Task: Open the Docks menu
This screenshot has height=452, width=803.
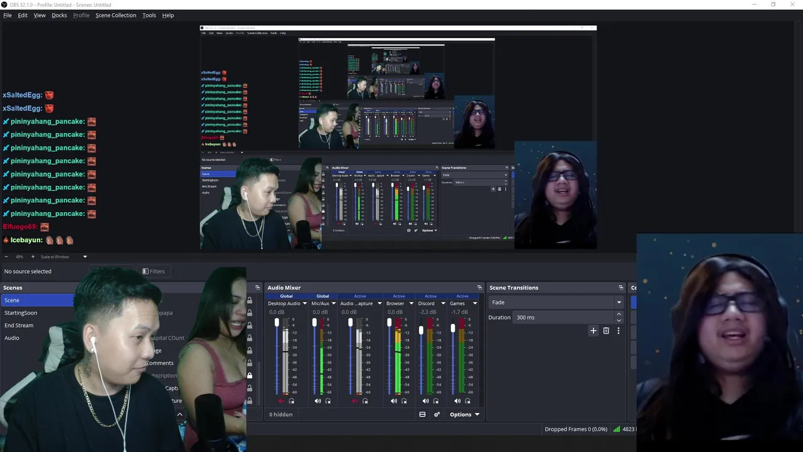Action: 59,15
